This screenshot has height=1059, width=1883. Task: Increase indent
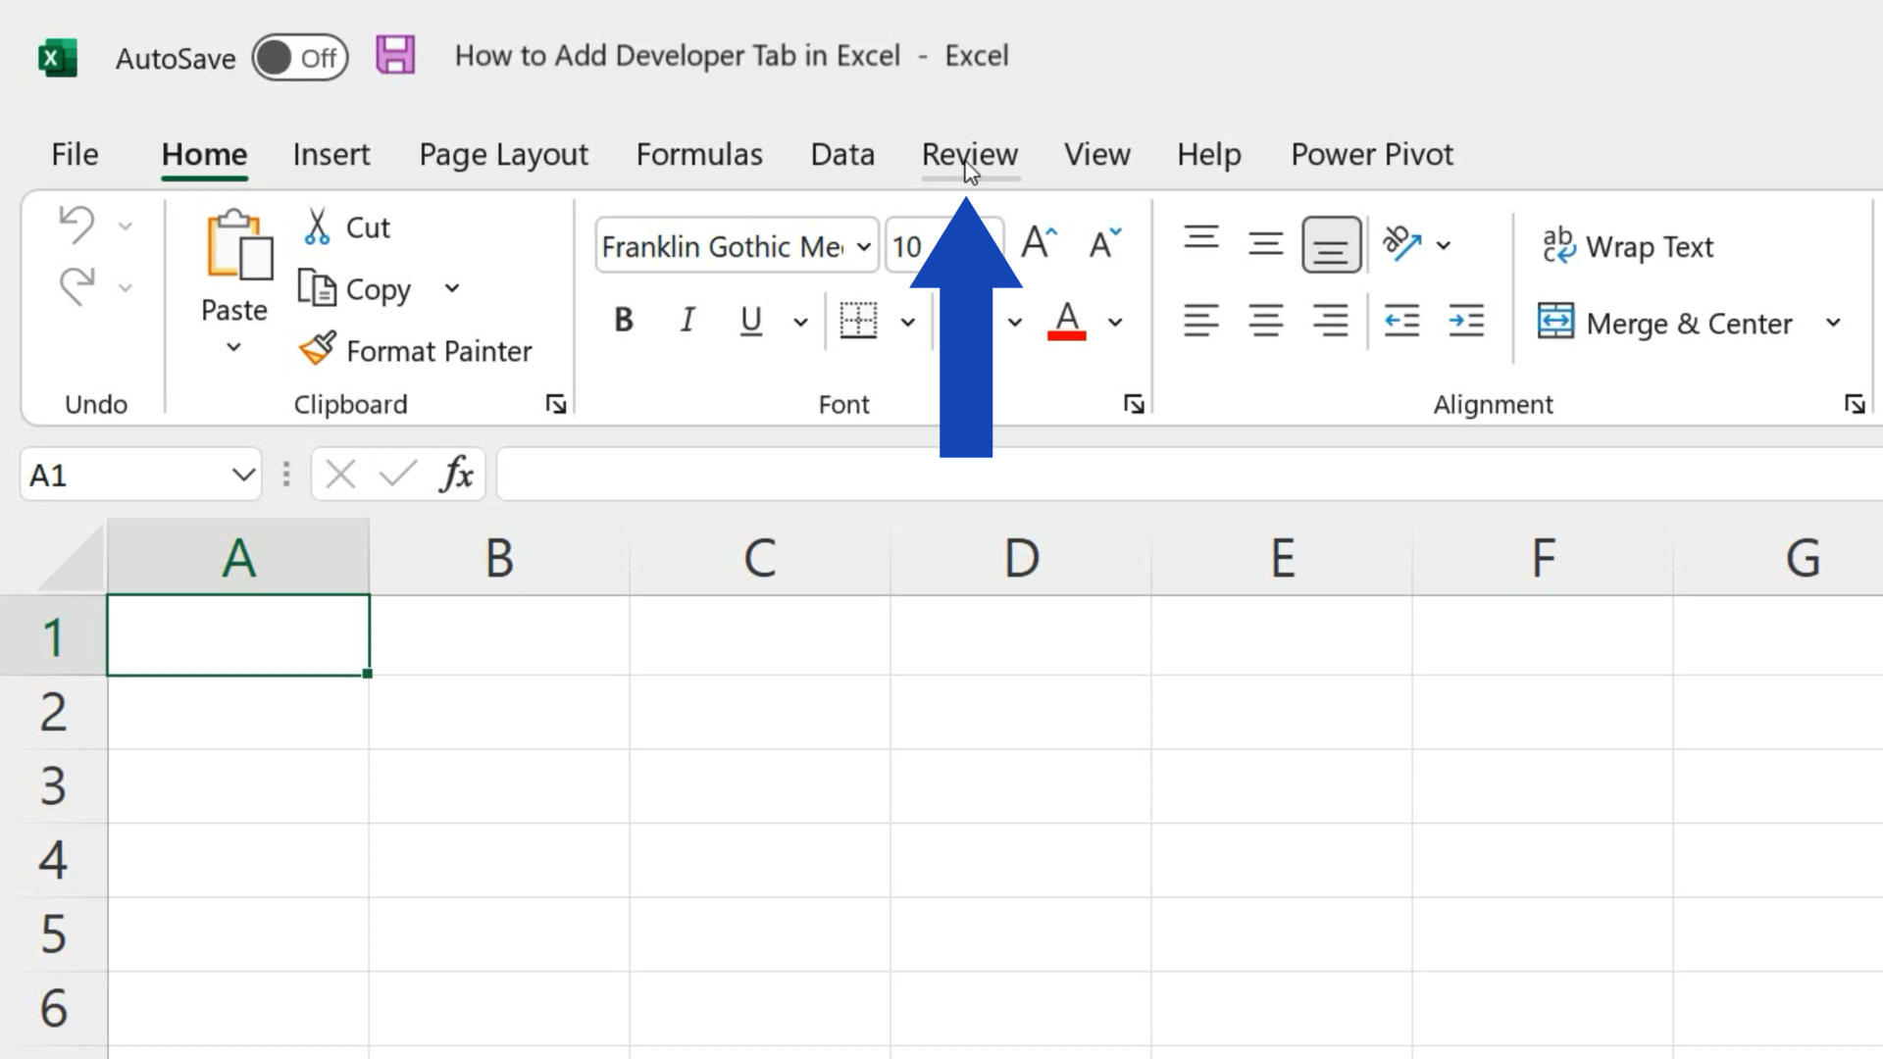[x=1466, y=321]
